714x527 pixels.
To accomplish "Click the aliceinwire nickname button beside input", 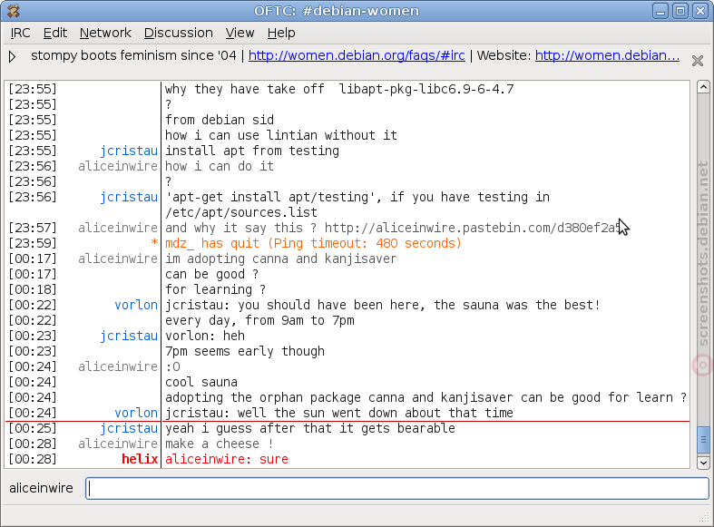I will (41, 488).
